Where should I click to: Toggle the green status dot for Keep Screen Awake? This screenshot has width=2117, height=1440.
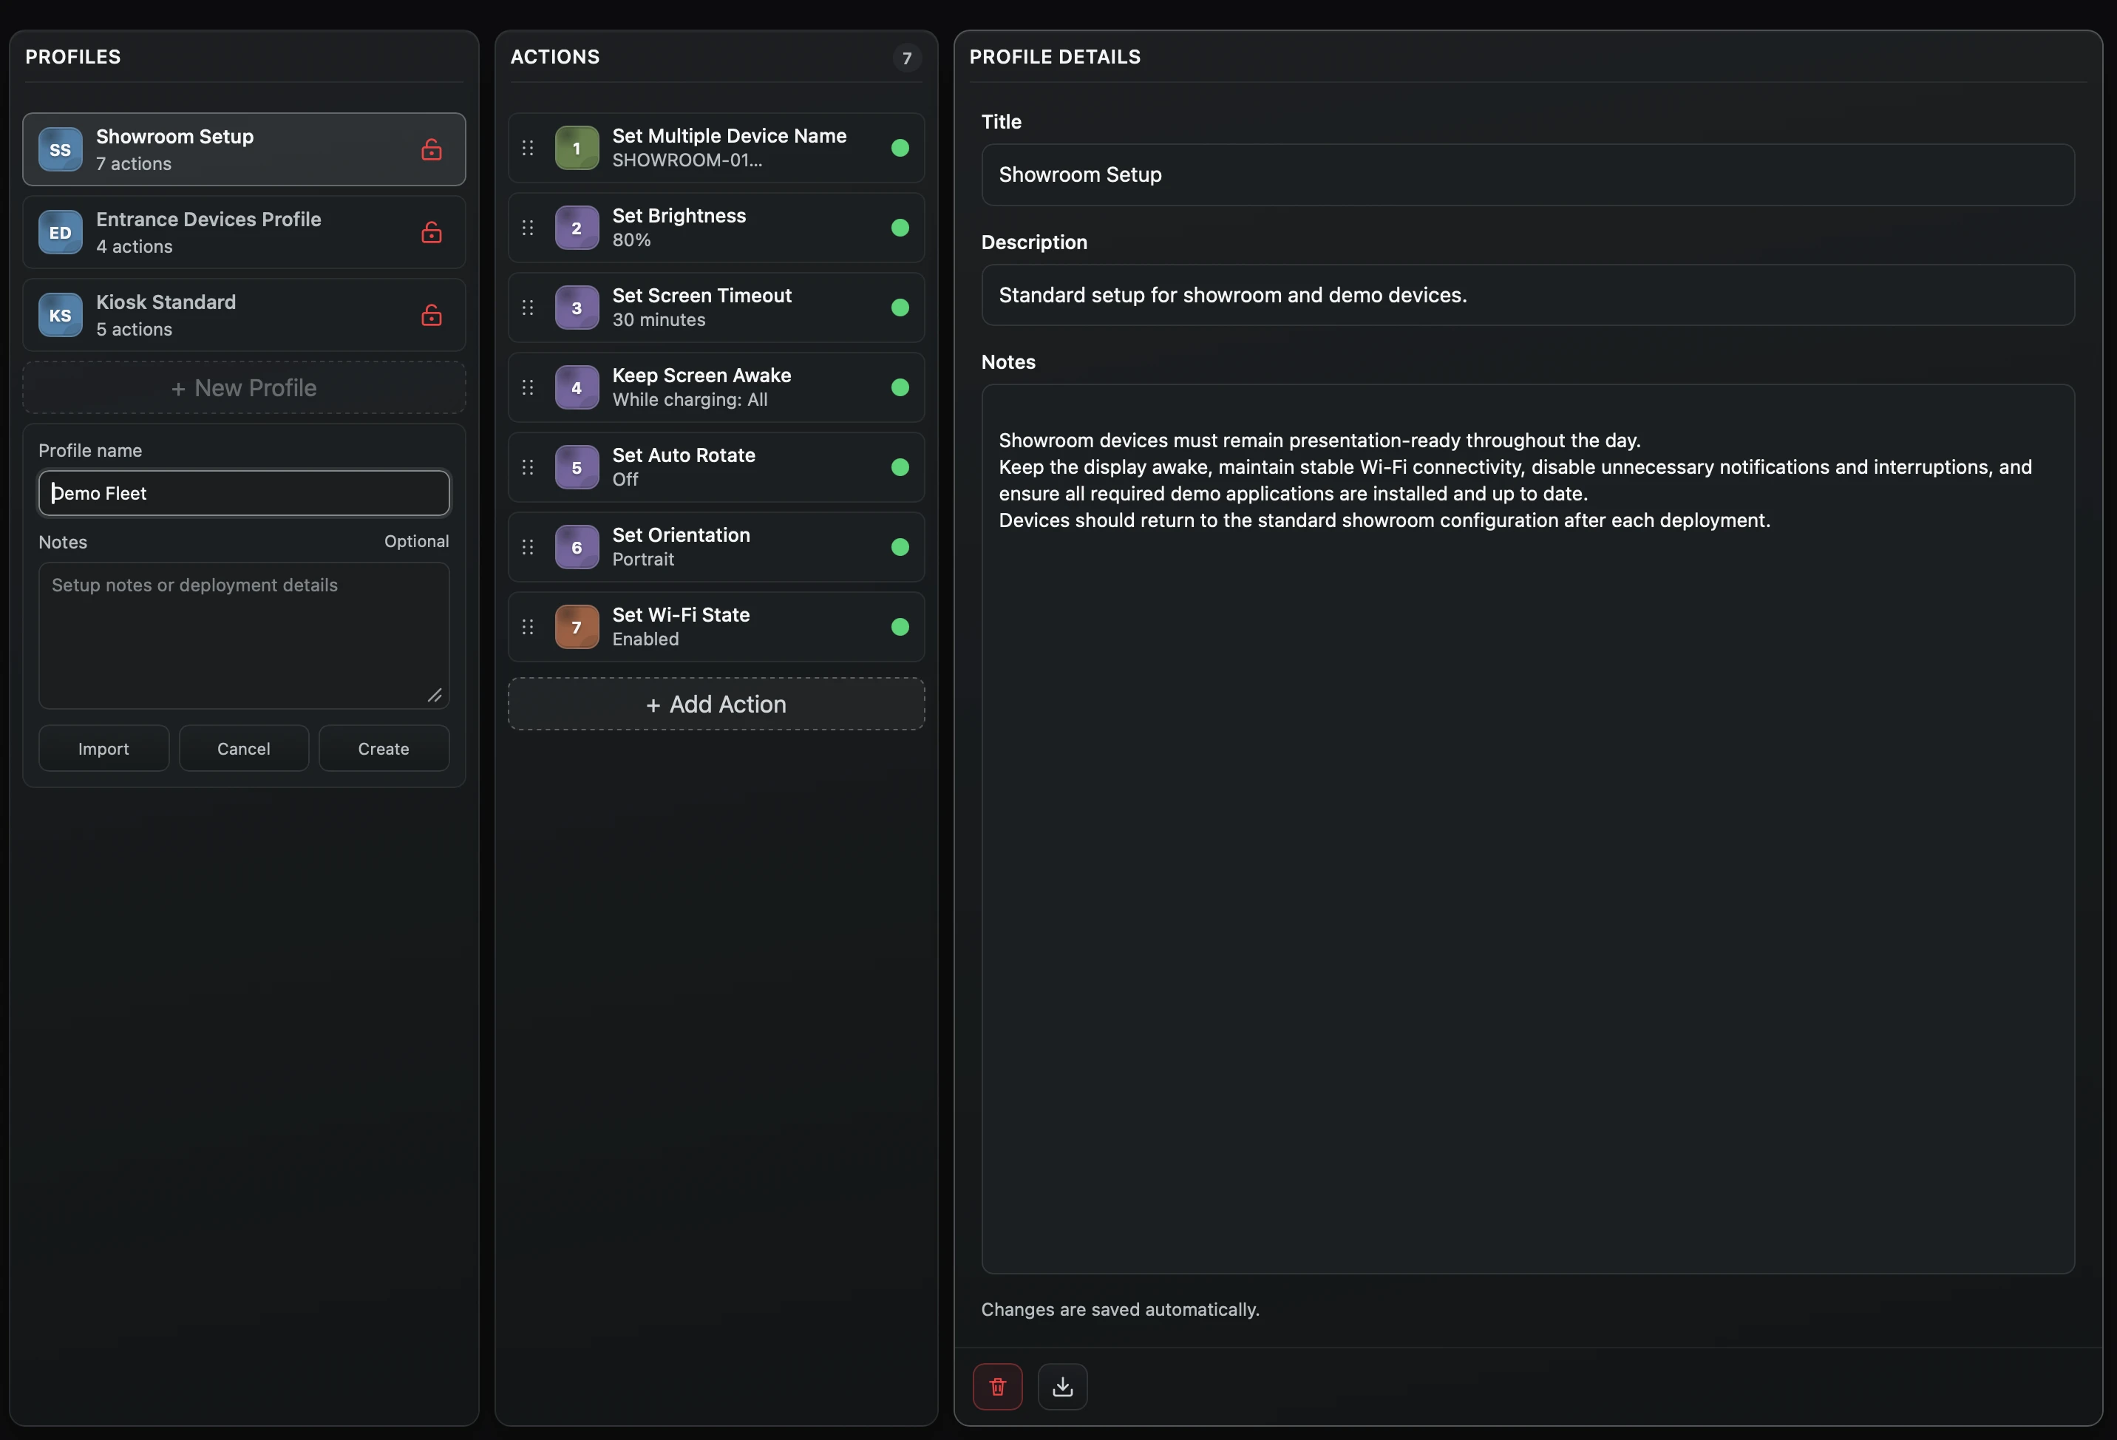(900, 387)
